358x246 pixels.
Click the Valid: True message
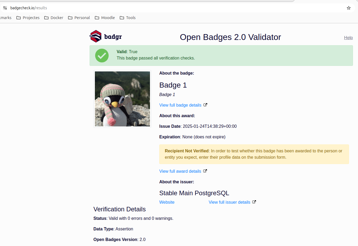tap(127, 52)
